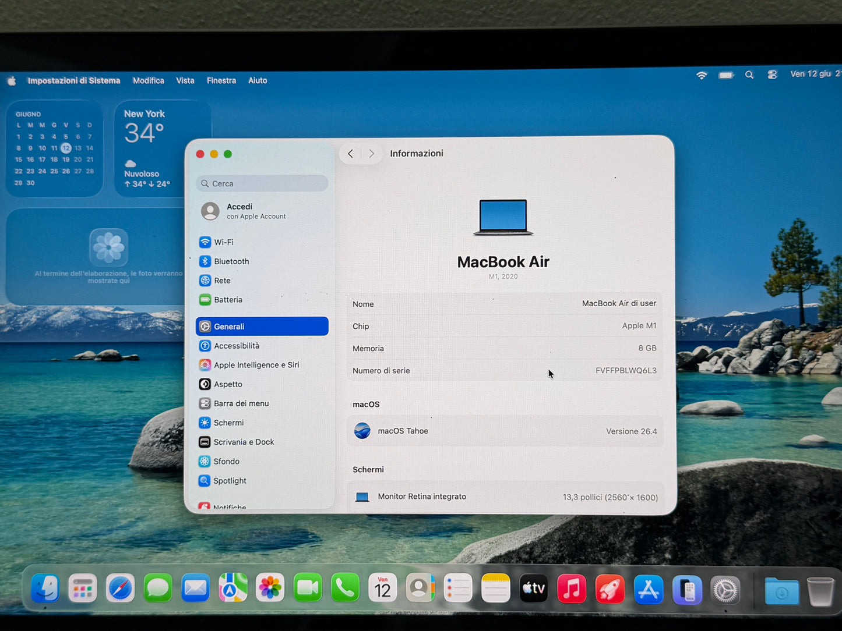This screenshot has width=842, height=631.
Task: Click serial number FVFFPBLWQ6L3
Action: tap(626, 371)
